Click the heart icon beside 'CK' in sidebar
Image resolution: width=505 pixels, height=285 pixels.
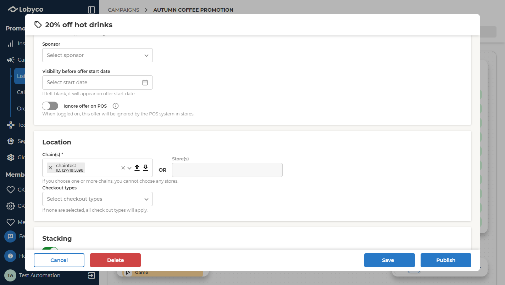click(x=11, y=190)
